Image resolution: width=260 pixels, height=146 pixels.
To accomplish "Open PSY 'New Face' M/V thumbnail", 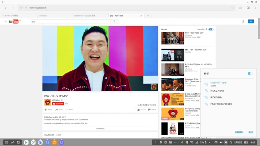I will 173,38.
